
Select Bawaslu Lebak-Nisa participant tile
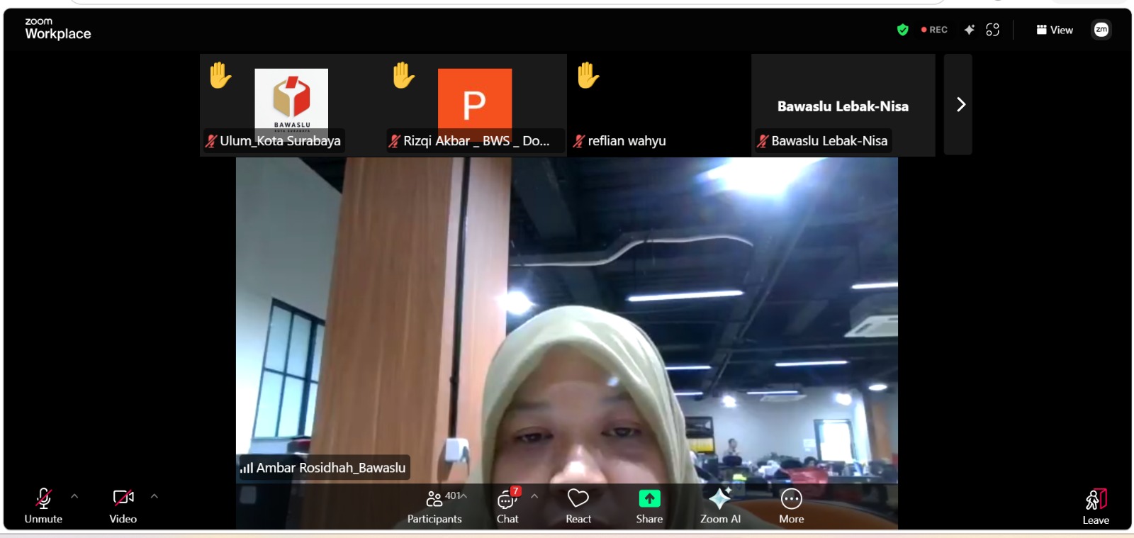coord(843,105)
